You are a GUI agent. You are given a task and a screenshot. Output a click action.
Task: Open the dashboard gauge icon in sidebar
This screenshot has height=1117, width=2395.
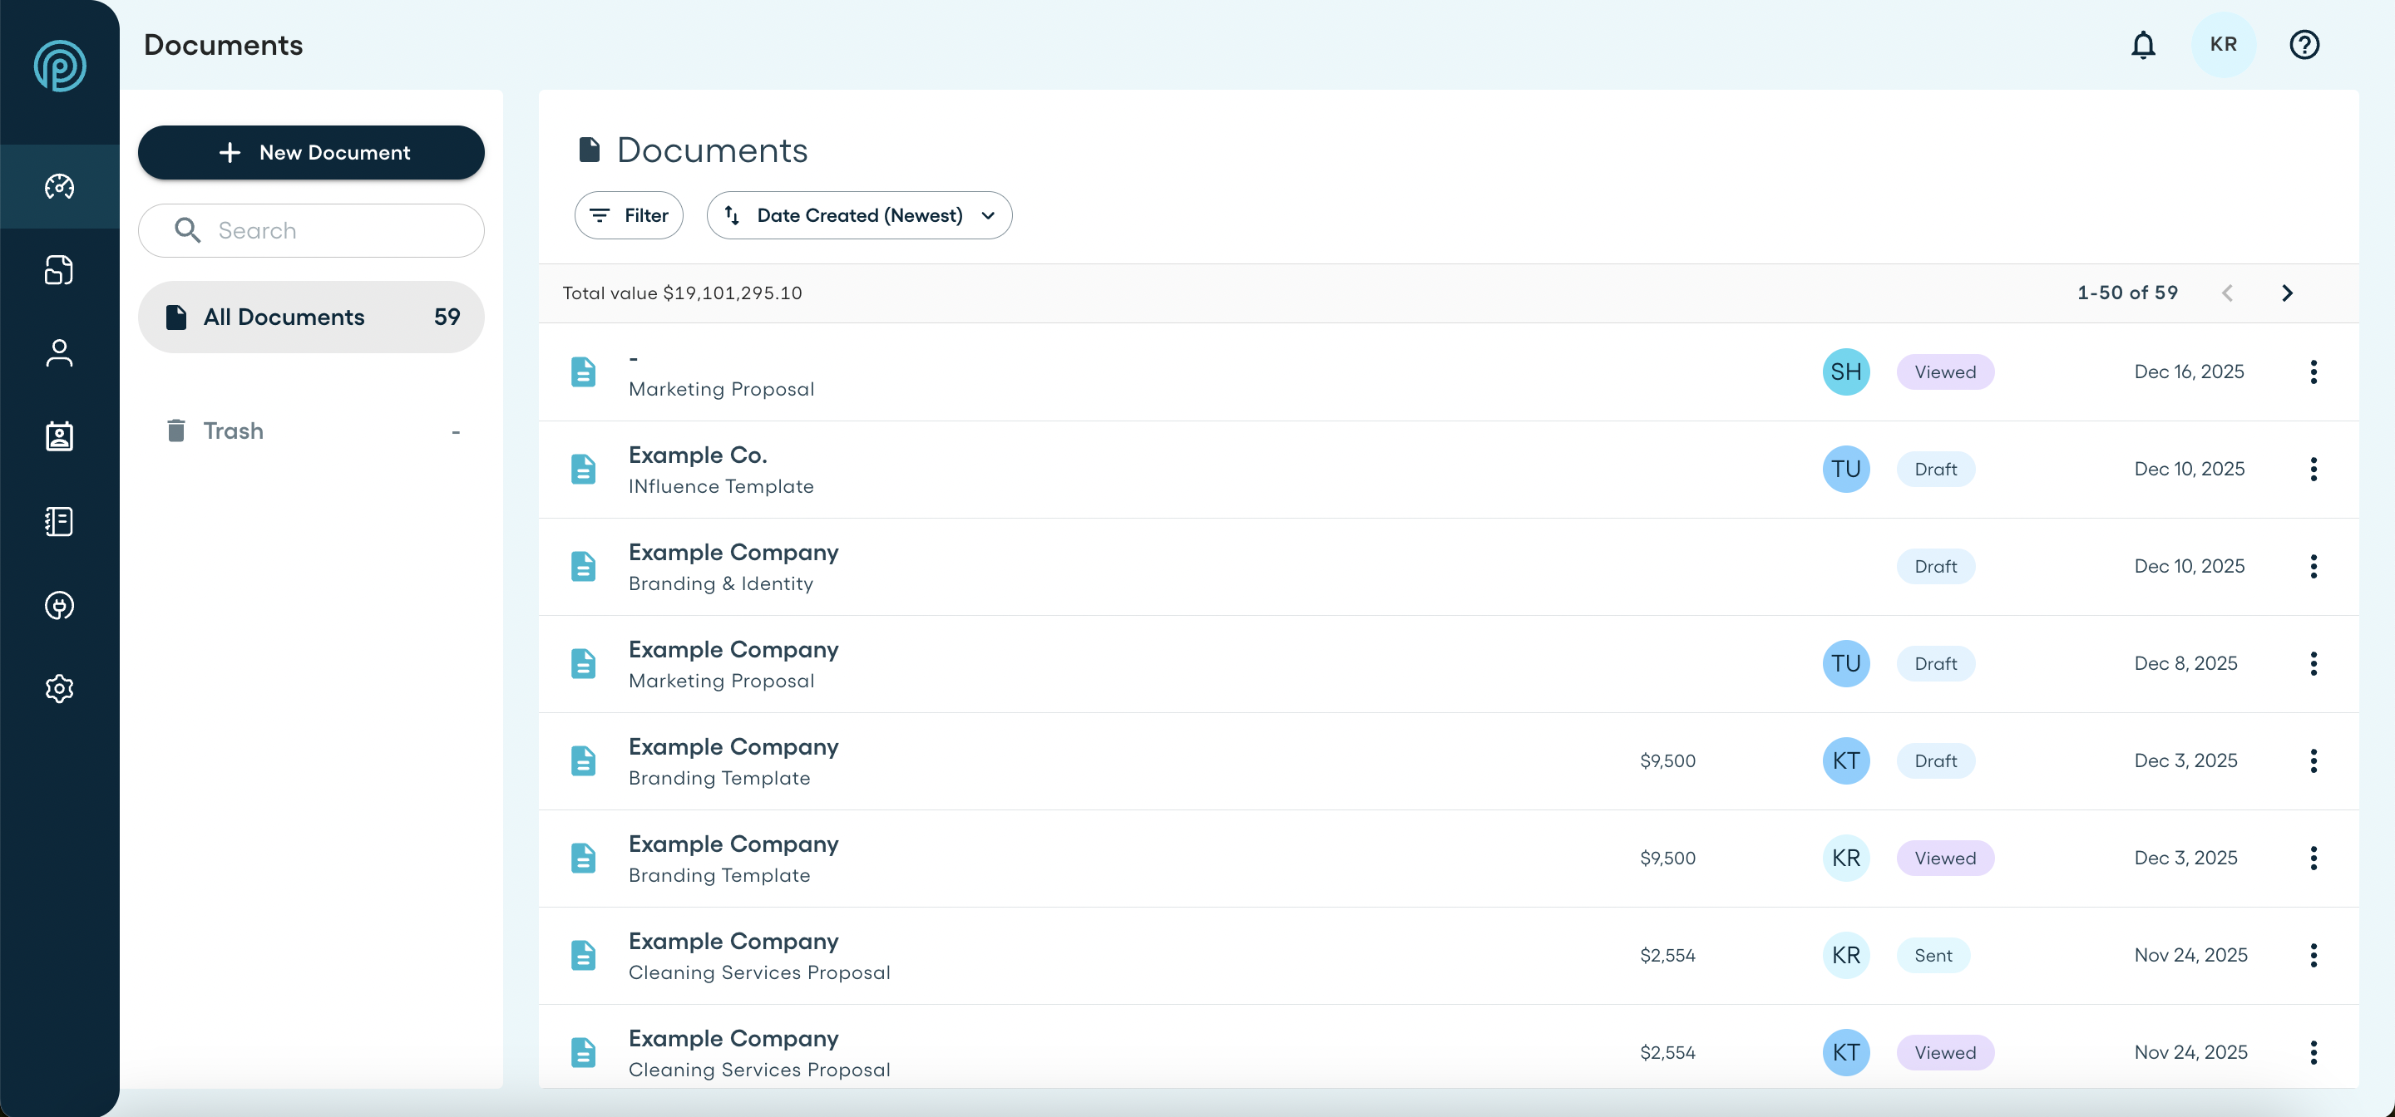[60, 187]
